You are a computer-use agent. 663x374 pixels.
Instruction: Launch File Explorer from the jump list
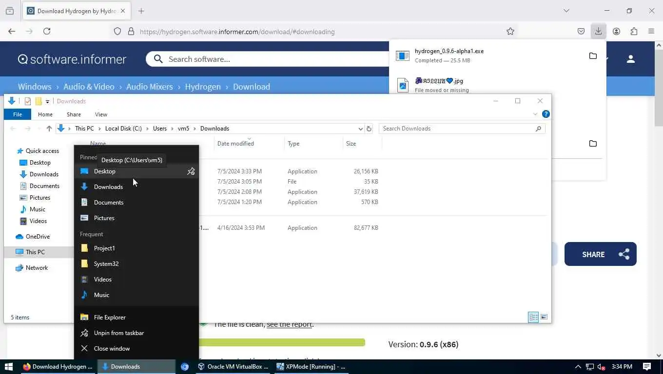point(136,318)
